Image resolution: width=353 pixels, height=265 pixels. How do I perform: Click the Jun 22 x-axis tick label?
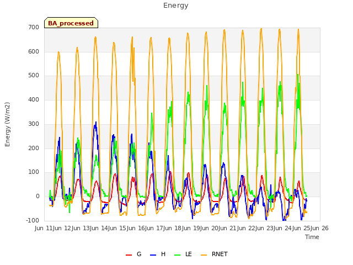tap(245, 228)
